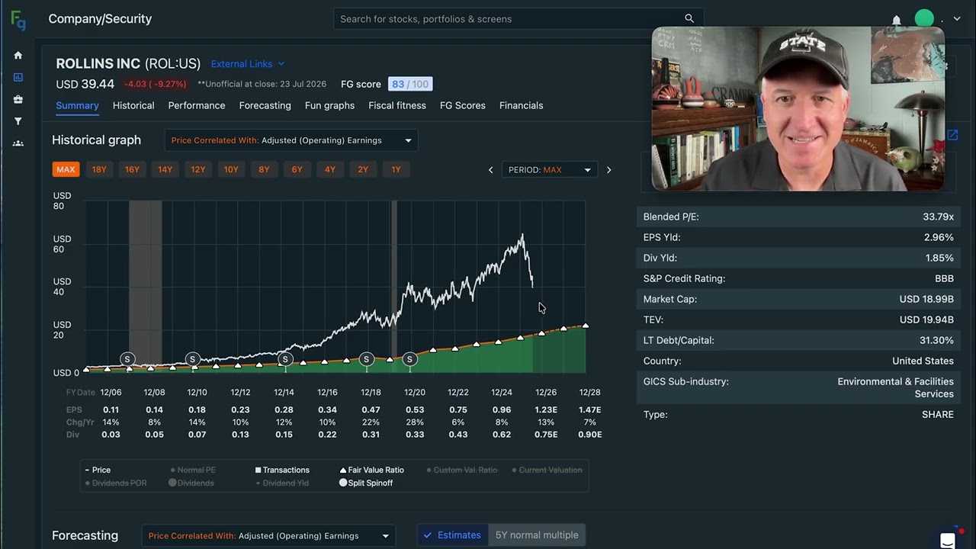Select the 16Y time range

[x=132, y=170]
